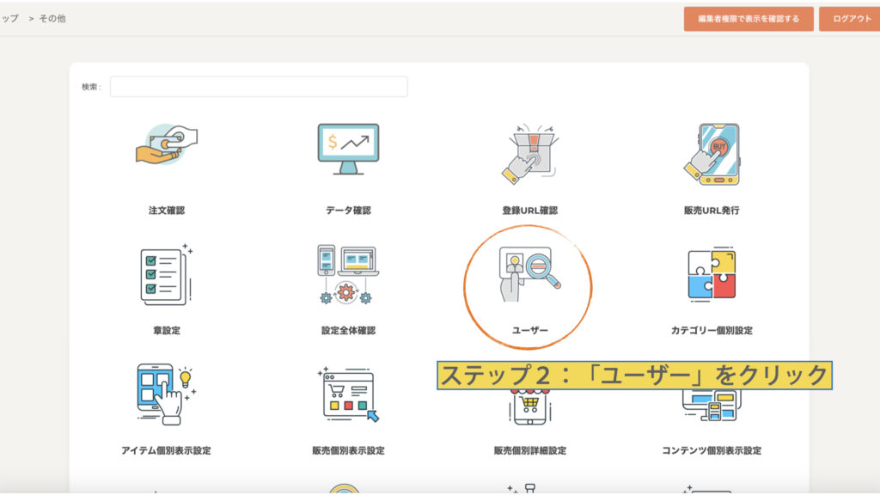Screen dimensions: 880x495
Task: Click the ログアウト button
Action: [851, 19]
